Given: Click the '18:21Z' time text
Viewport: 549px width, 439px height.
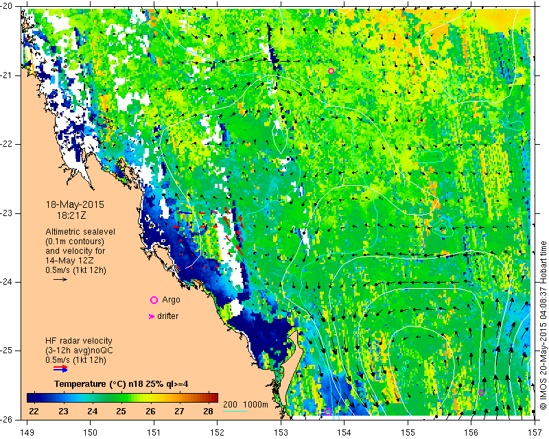Looking at the screenshot, I should point(71,215).
